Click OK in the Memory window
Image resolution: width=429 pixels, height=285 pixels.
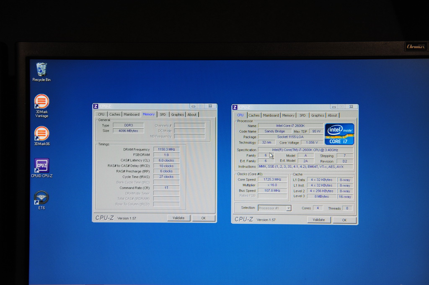(x=203, y=218)
